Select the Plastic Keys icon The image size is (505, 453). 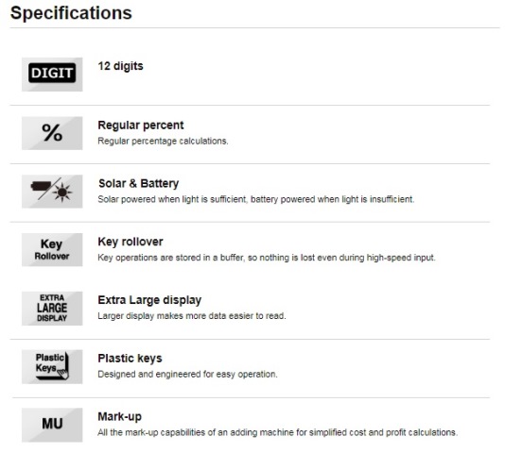[52, 366]
